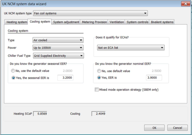Select default nominal EER radio button

[x=99, y=71]
